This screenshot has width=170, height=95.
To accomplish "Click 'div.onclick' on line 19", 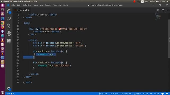I will 40,51.
